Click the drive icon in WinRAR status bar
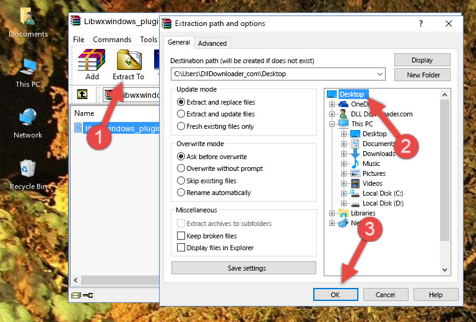Viewport: 476px width, 322px height. (x=76, y=295)
